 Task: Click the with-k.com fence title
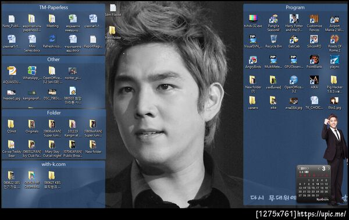point(54,164)
